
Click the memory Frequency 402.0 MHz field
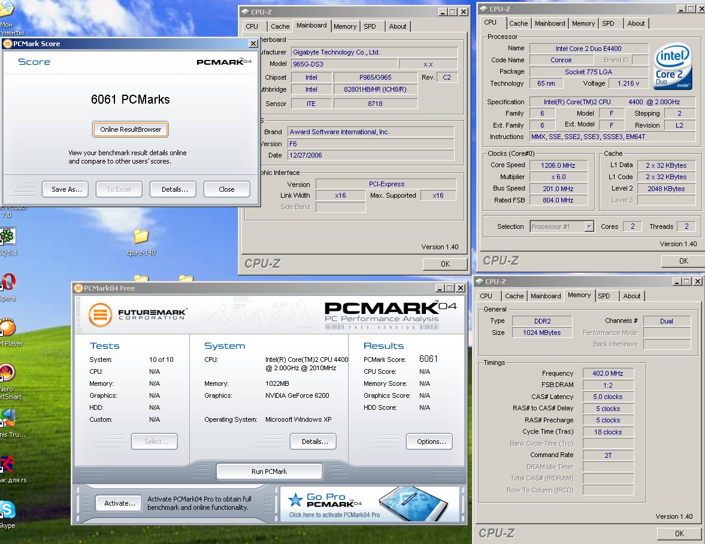608,373
